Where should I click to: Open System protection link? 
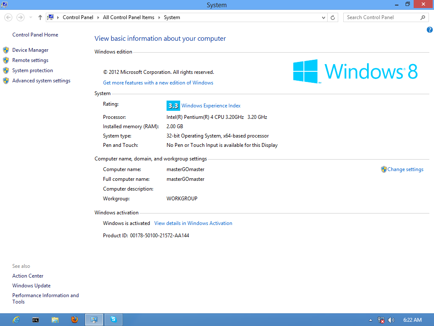tap(32, 70)
